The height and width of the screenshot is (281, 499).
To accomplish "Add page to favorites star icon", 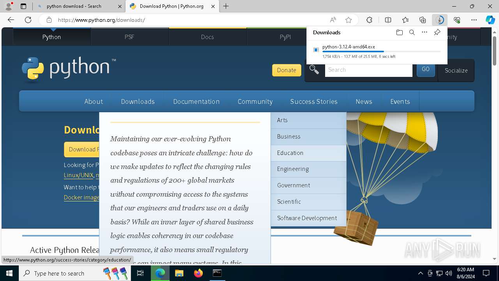I will (349, 20).
